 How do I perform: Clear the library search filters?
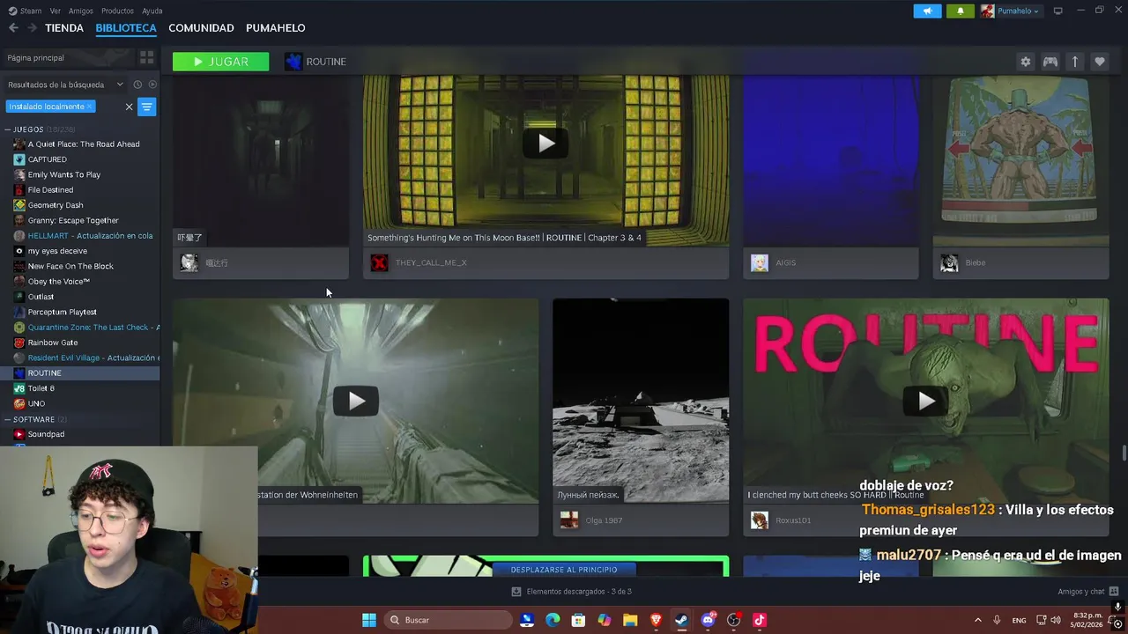(129, 107)
